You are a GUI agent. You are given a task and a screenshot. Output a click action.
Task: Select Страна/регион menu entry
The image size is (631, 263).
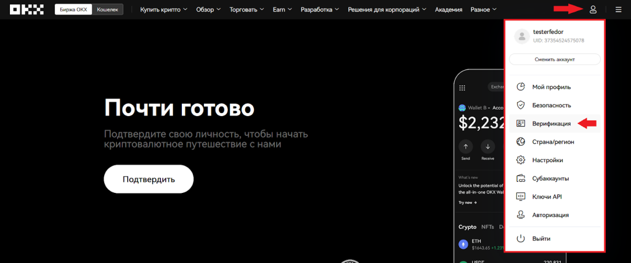(555, 142)
